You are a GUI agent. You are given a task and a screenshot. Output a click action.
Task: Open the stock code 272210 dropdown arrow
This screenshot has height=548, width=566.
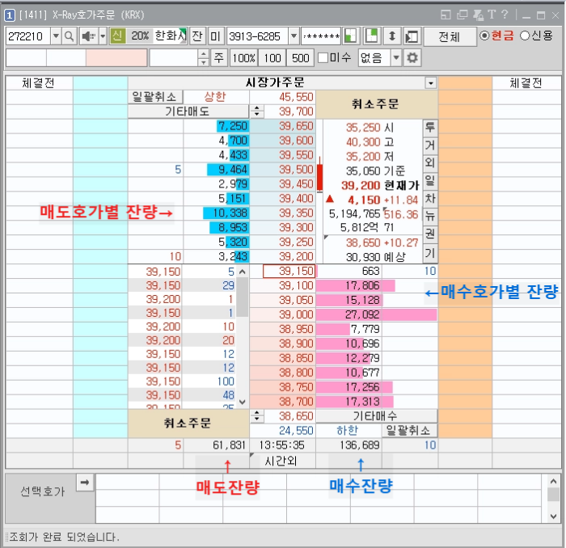[56, 36]
